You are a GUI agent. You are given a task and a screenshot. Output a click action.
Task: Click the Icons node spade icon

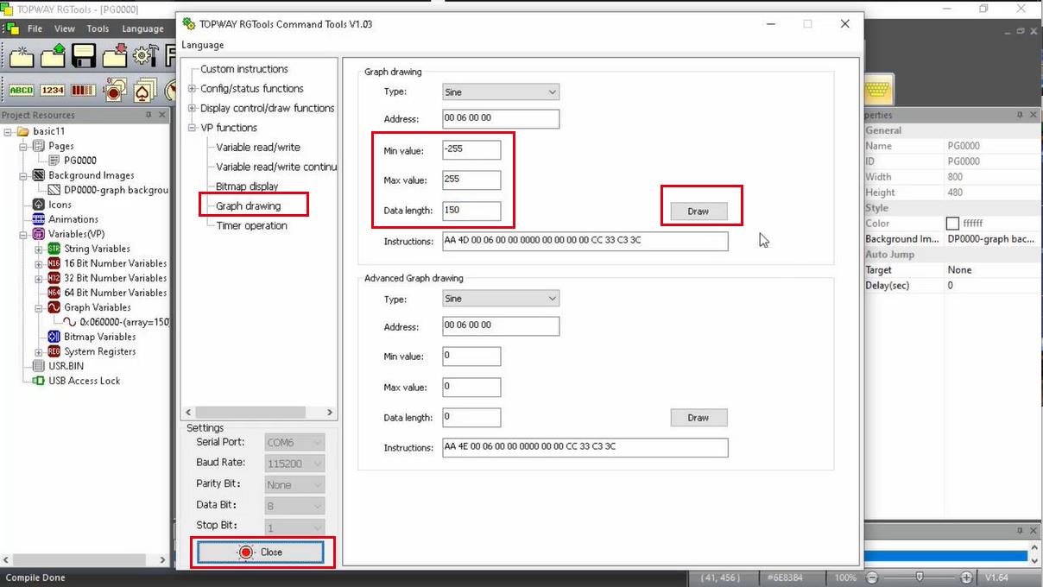point(38,205)
